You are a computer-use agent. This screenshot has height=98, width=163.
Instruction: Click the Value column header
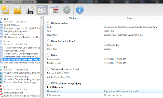130,18
